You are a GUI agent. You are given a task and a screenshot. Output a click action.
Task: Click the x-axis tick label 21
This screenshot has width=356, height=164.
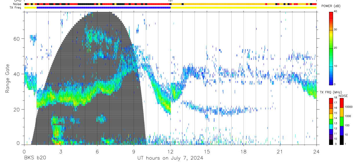coord(280,151)
